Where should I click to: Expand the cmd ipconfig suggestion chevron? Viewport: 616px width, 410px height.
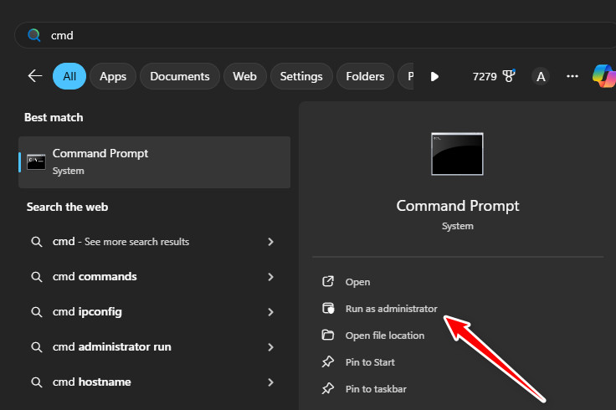pos(270,312)
